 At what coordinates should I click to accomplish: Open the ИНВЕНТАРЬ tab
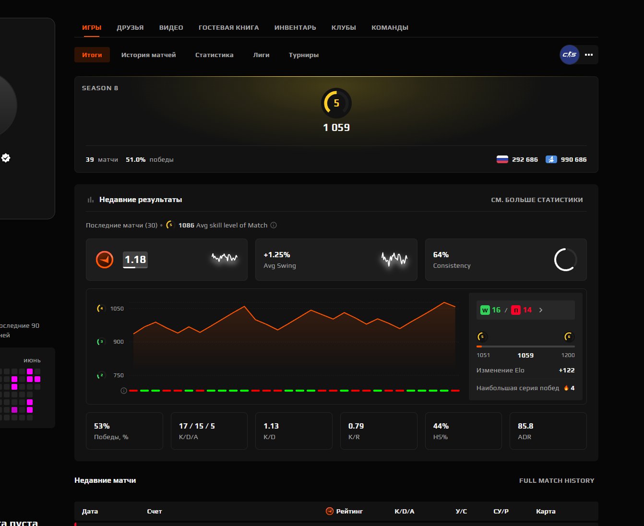click(x=295, y=27)
